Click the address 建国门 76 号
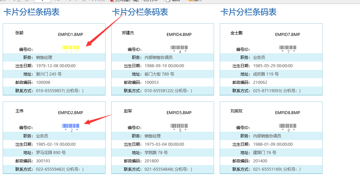360x180 pixels. point(265,153)
